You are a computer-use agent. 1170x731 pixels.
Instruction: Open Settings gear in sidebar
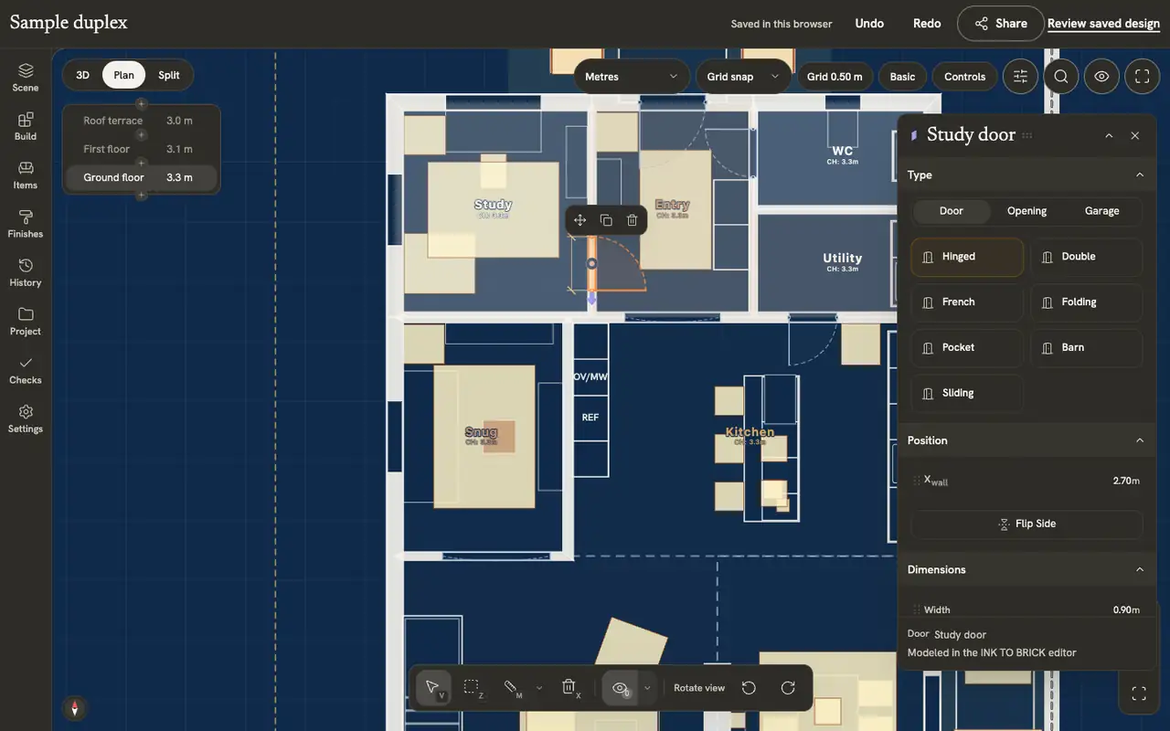[26, 418]
